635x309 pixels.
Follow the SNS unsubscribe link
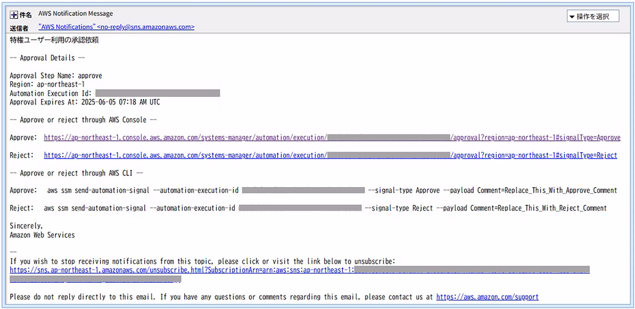point(300,274)
